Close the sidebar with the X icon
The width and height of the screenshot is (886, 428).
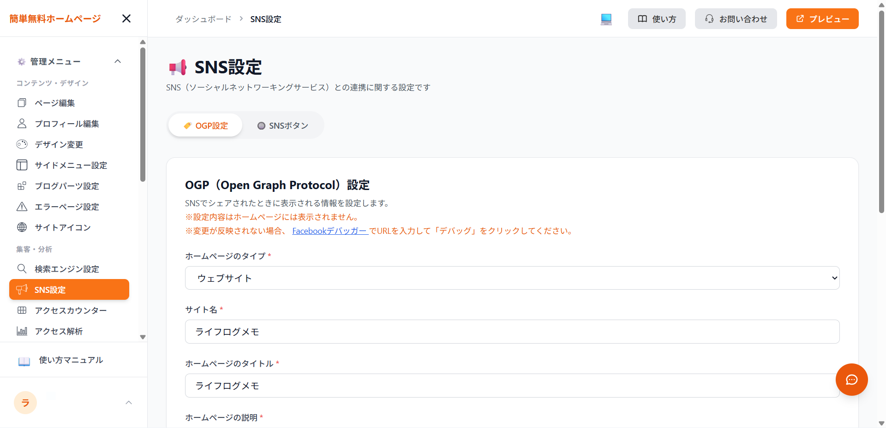(x=126, y=18)
